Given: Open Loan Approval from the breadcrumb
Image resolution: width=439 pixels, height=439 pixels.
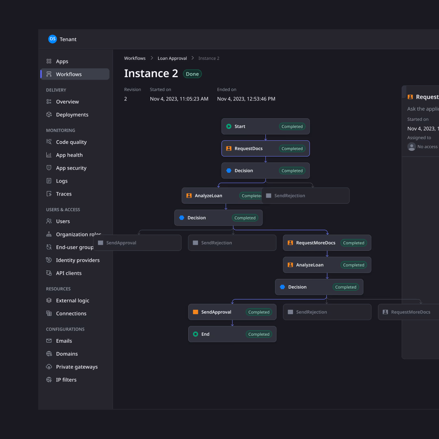Looking at the screenshot, I should click(x=172, y=58).
